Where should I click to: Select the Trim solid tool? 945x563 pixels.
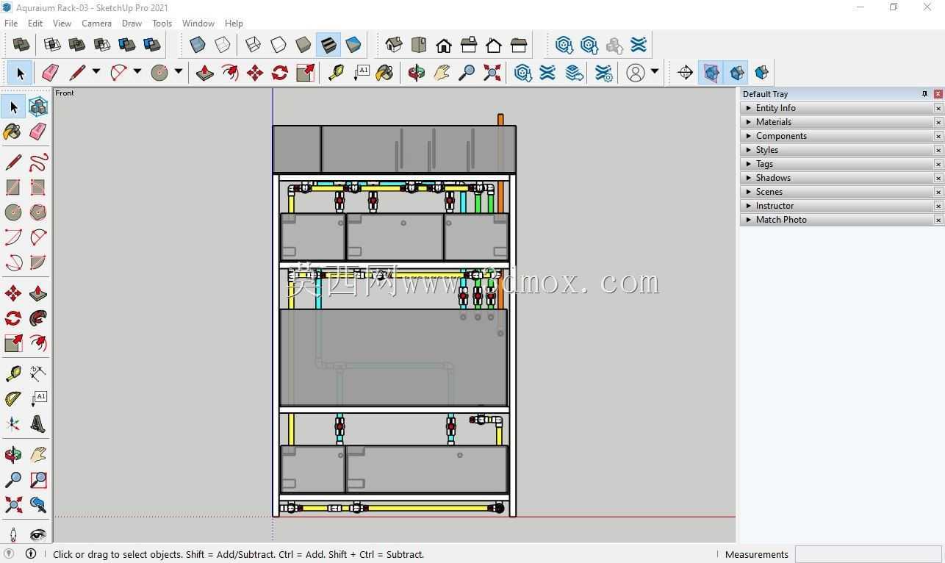click(127, 45)
